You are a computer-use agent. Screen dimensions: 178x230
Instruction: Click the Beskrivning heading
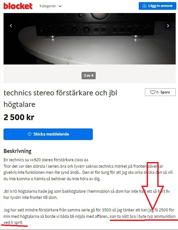coord(18,151)
